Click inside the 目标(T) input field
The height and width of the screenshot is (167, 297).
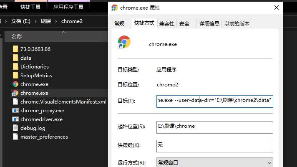click(x=214, y=101)
